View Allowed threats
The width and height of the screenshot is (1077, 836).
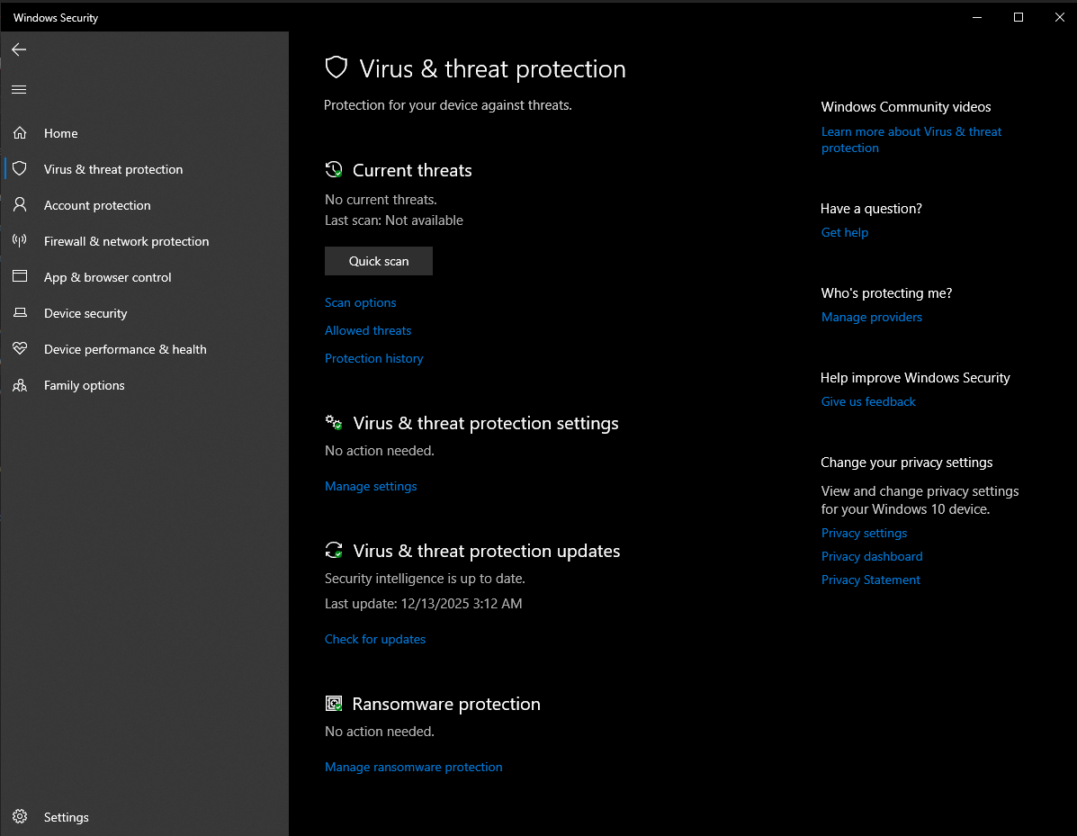tap(368, 330)
